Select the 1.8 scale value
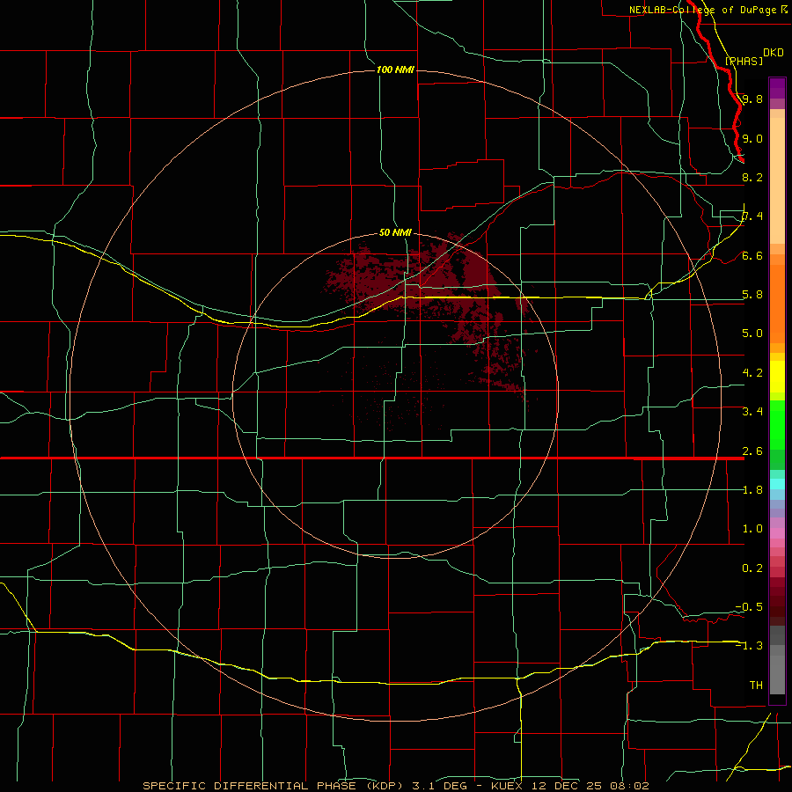792x792 pixels. pyautogui.click(x=752, y=489)
